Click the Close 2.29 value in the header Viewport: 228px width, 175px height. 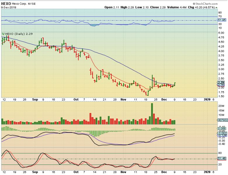click(x=158, y=7)
